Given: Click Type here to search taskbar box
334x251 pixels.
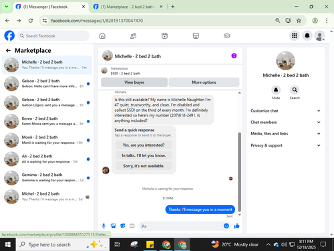Looking at the screenshot, I should (x=63, y=245).
